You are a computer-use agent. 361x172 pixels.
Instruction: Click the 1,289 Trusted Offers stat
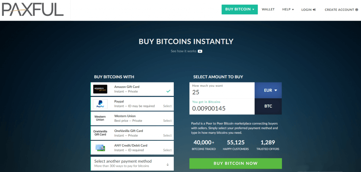[268, 145]
